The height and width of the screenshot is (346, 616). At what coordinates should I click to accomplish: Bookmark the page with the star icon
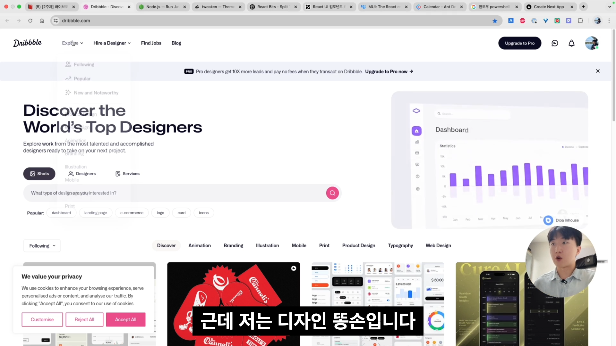(x=495, y=21)
